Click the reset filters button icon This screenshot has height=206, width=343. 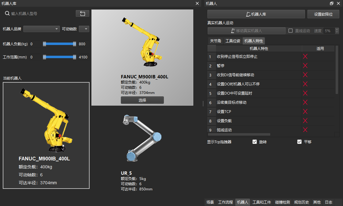(x=83, y=13)
